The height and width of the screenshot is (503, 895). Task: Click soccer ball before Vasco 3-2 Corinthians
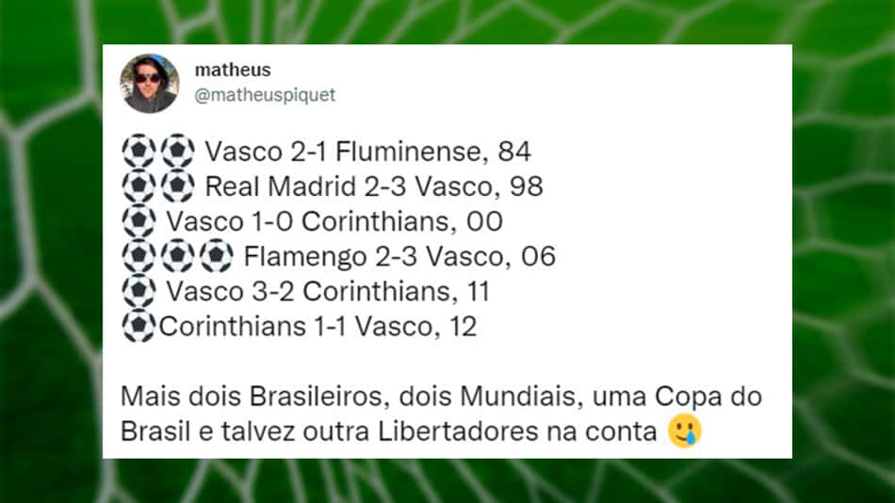[138, 291]
